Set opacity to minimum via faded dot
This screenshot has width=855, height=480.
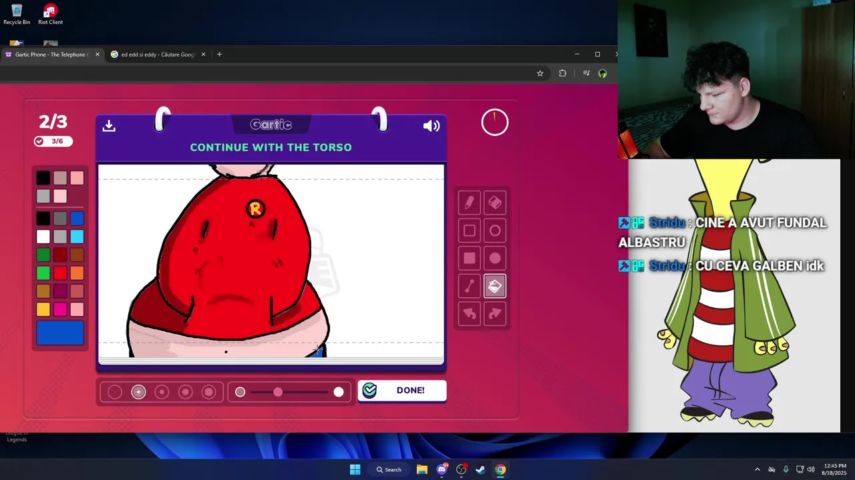point(240,392)
